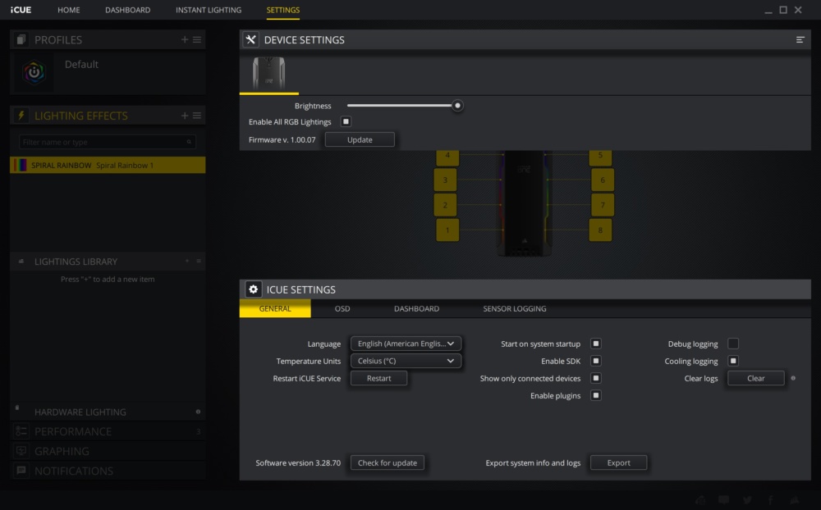The image size is (821, 510).
Task: Click the Lighting Effects lightning bolt icon
Action: click(x=21, y=116)
